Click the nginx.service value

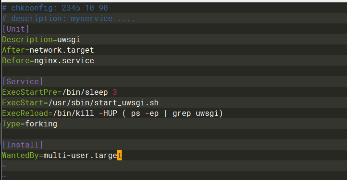tap(64, 61)
